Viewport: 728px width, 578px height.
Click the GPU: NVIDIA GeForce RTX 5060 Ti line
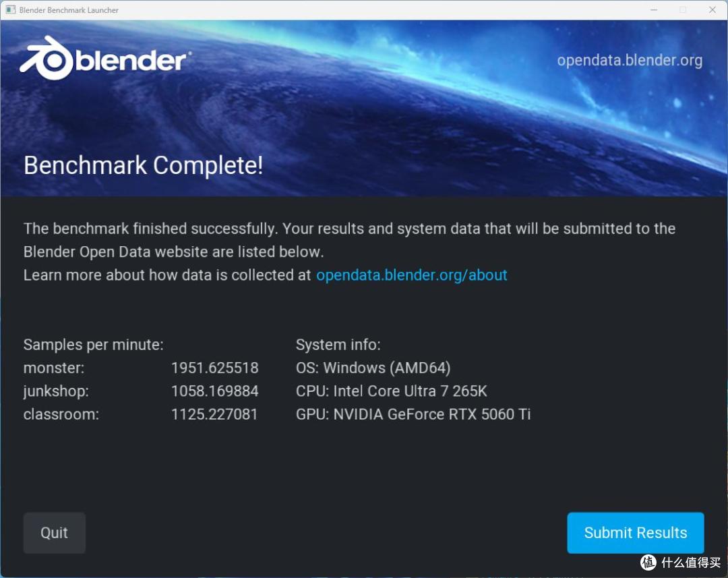(x=413, y=415)
